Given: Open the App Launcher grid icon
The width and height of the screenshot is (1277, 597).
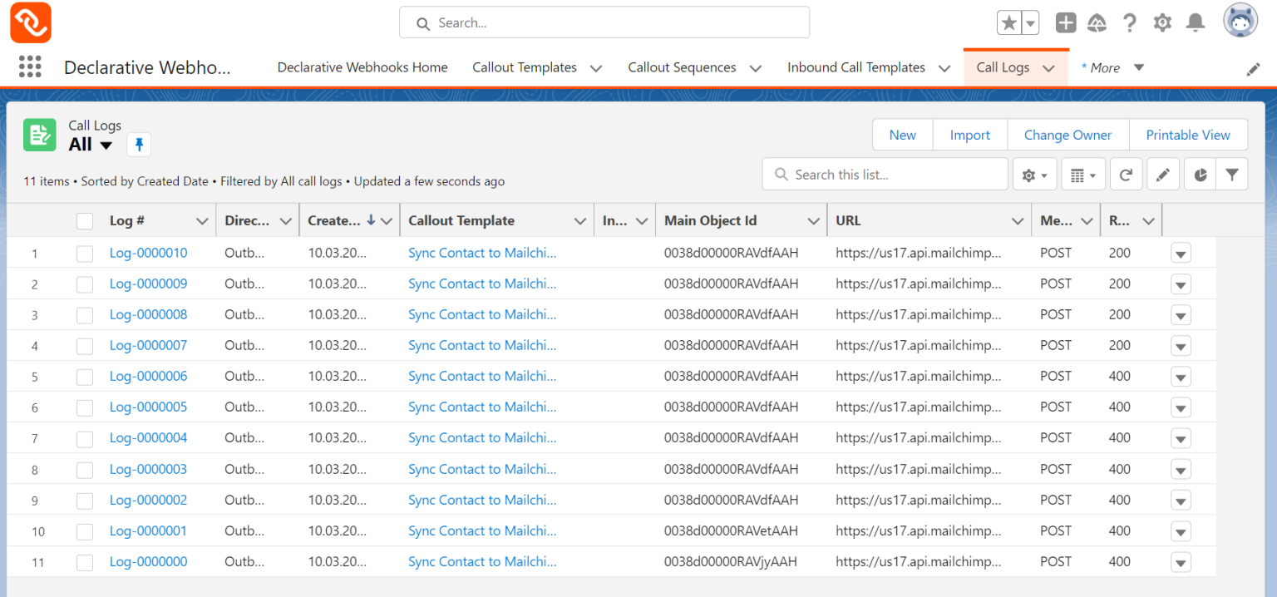Looking at the screenshot, I should (x=30, y=67).
